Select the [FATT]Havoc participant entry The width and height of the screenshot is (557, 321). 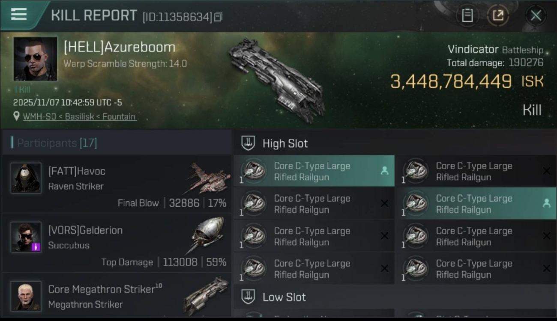[117, 184]
